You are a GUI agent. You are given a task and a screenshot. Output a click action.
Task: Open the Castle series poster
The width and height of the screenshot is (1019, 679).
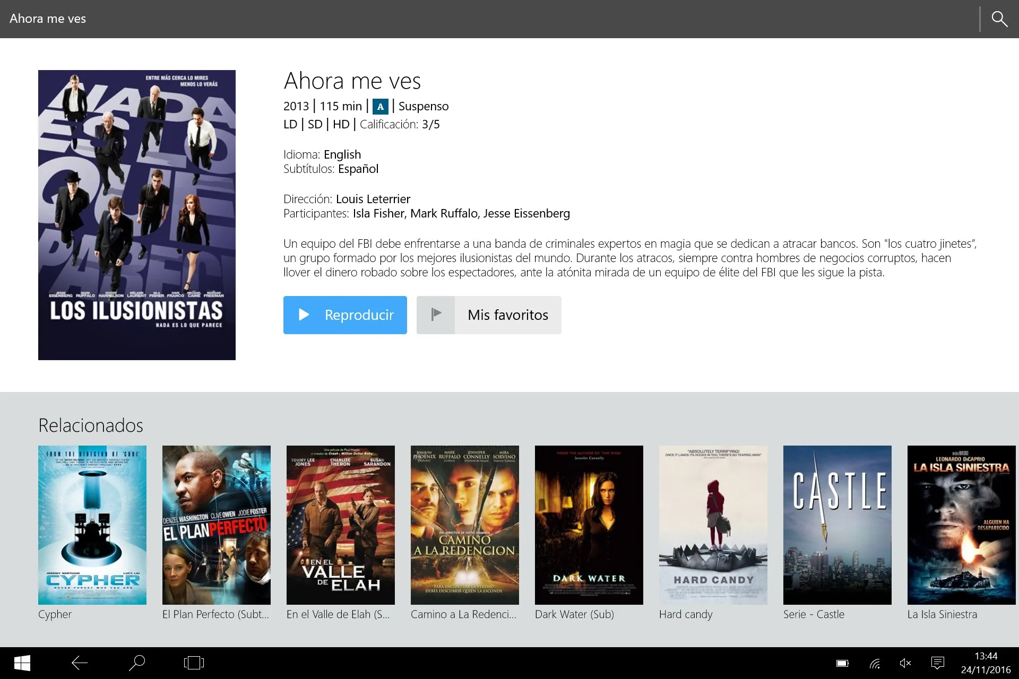pos(837,525)
